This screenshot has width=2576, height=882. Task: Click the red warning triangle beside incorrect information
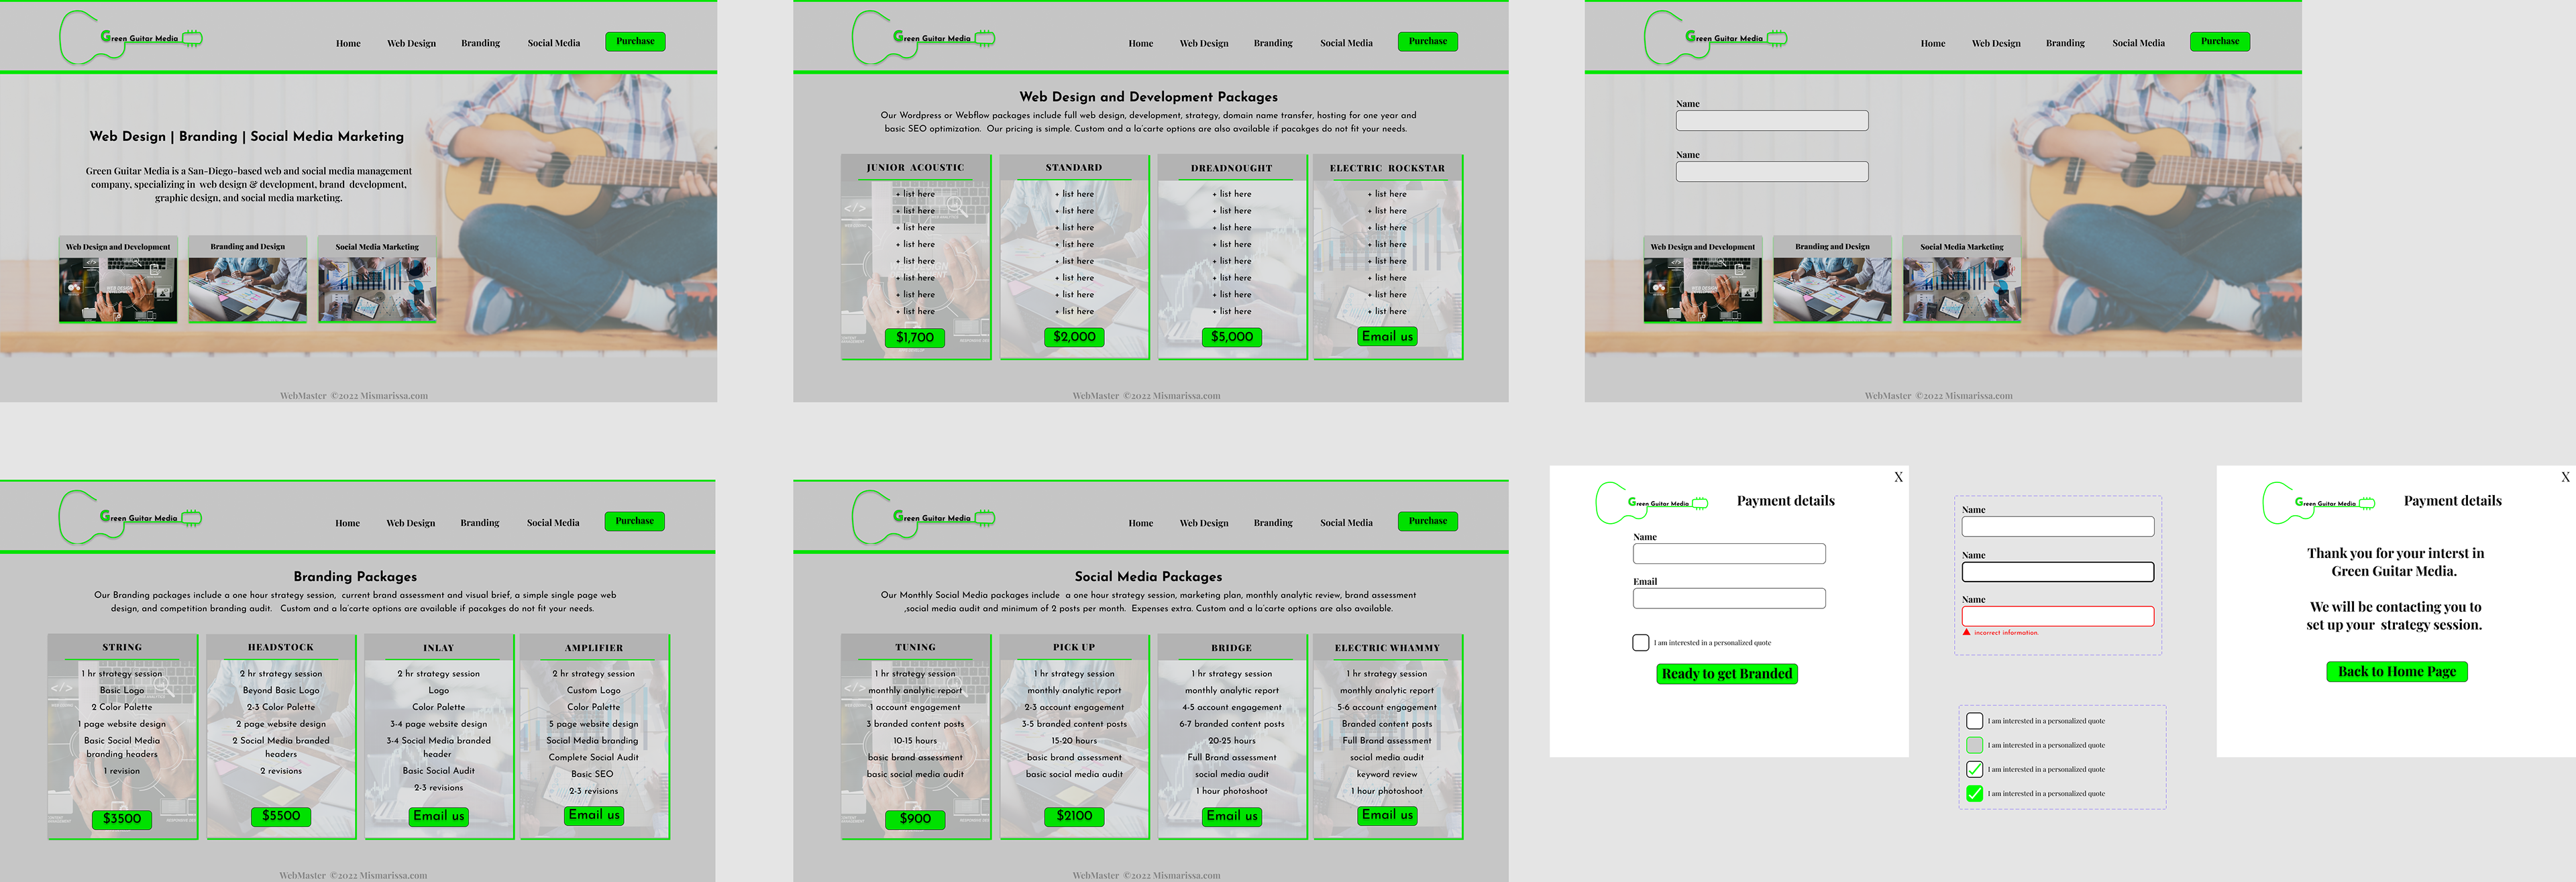pyautogui.click(x=1966, y=632)
